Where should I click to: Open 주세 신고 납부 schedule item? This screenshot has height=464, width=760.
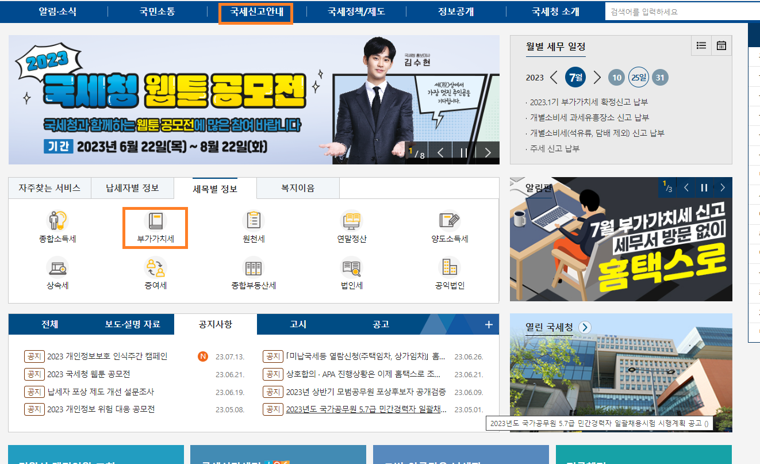point(555,148)
